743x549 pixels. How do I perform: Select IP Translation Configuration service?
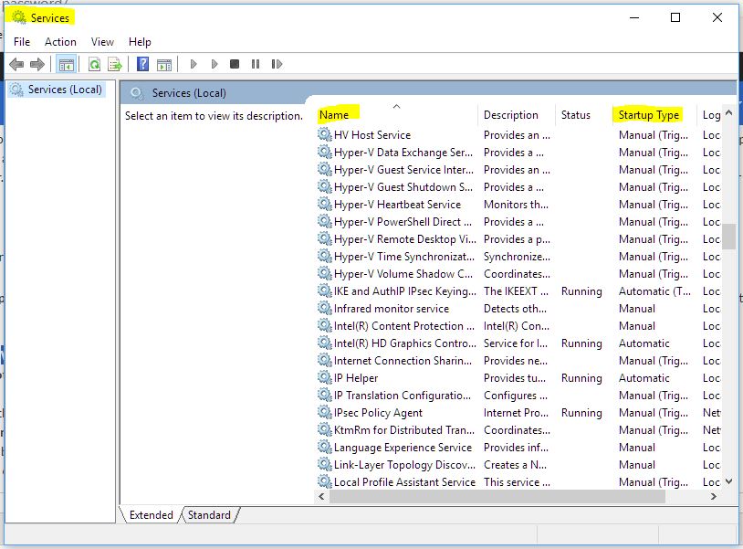pos(518,396)
